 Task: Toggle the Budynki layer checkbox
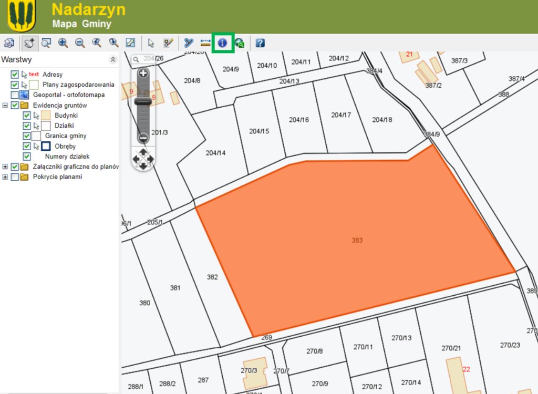(x=27, y=116)
